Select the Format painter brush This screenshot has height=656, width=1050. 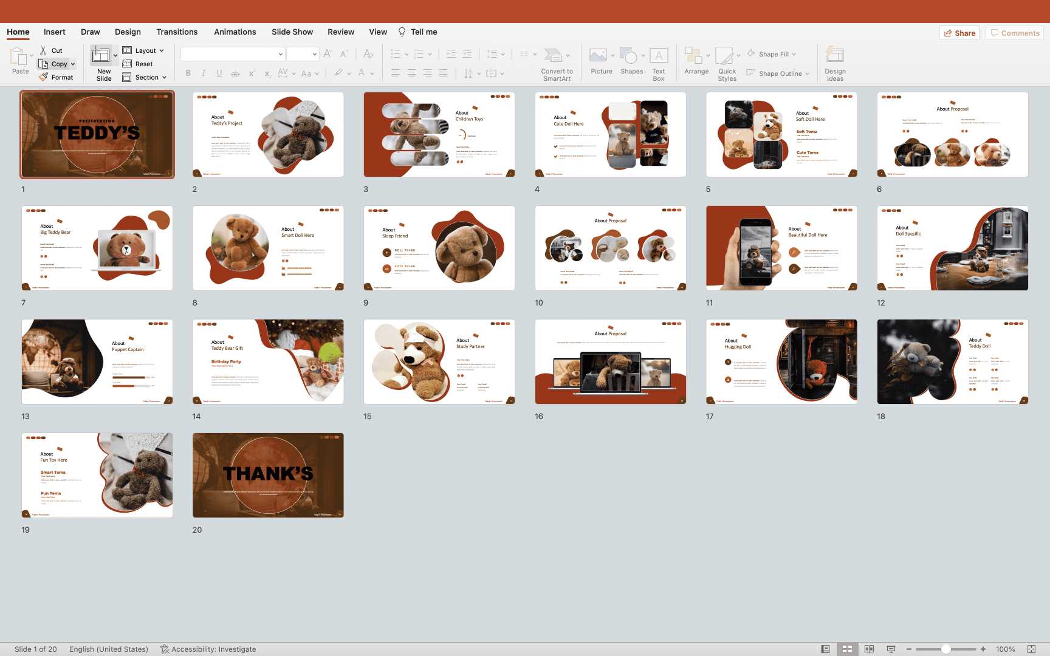tap(43, 77)
